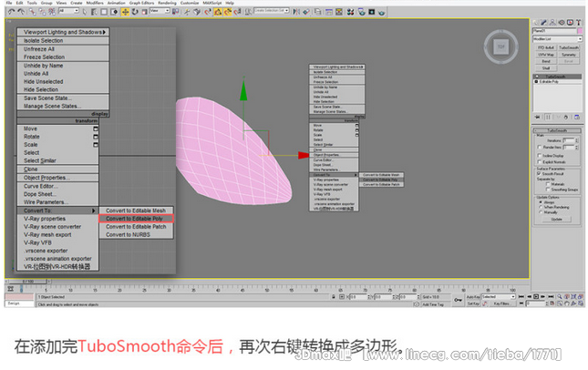This screenshot has height=370, width=588.
Task: Click the UVW Map modifier button
Action: click(546, 55)
